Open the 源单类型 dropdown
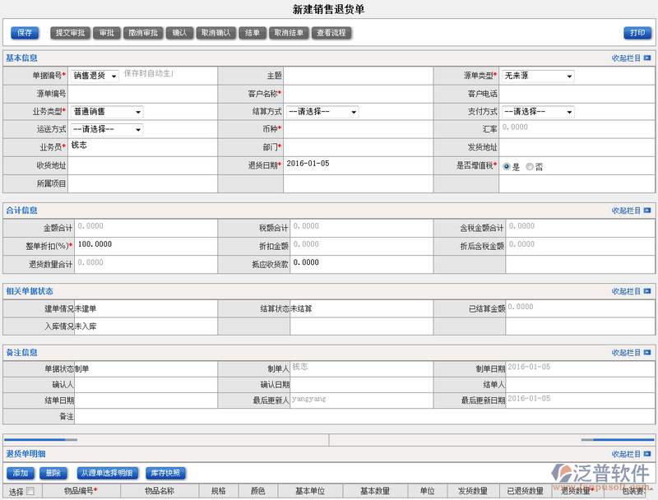Image resolution: width=658 pixels, height=500 pixels. click(x=538, y=76)
